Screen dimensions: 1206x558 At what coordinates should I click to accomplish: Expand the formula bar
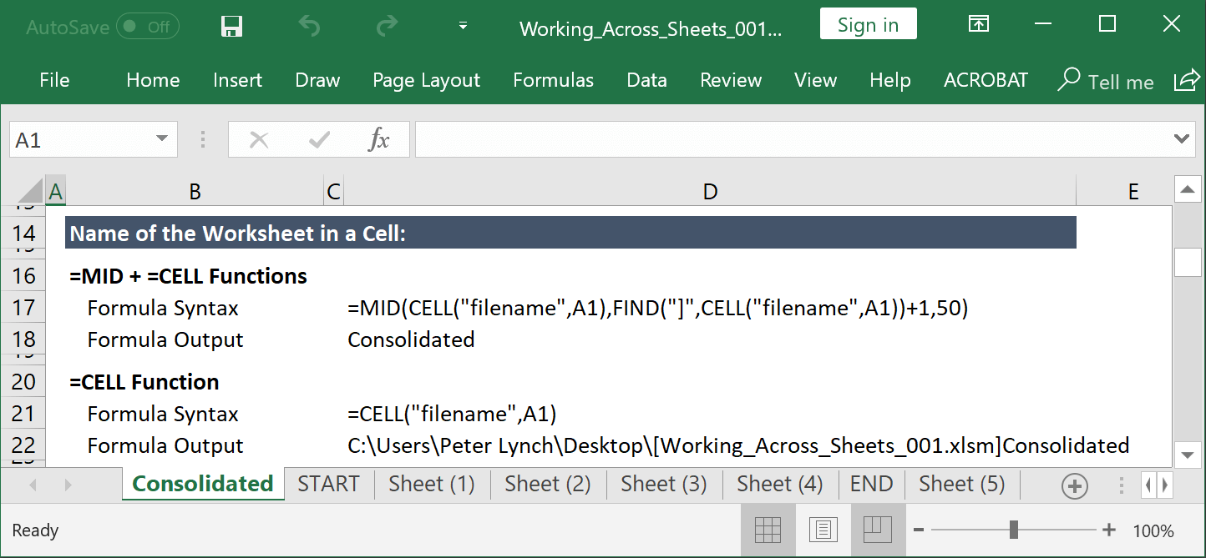point(1181,139)
